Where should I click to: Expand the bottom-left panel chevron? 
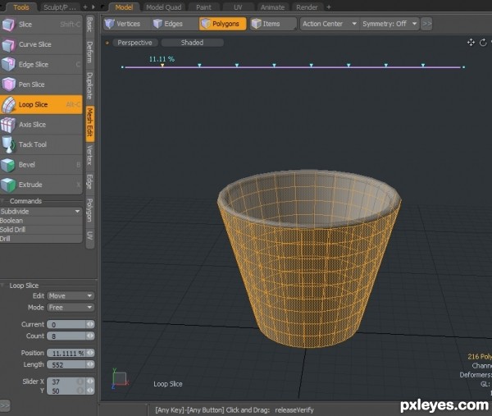point(5,405)
